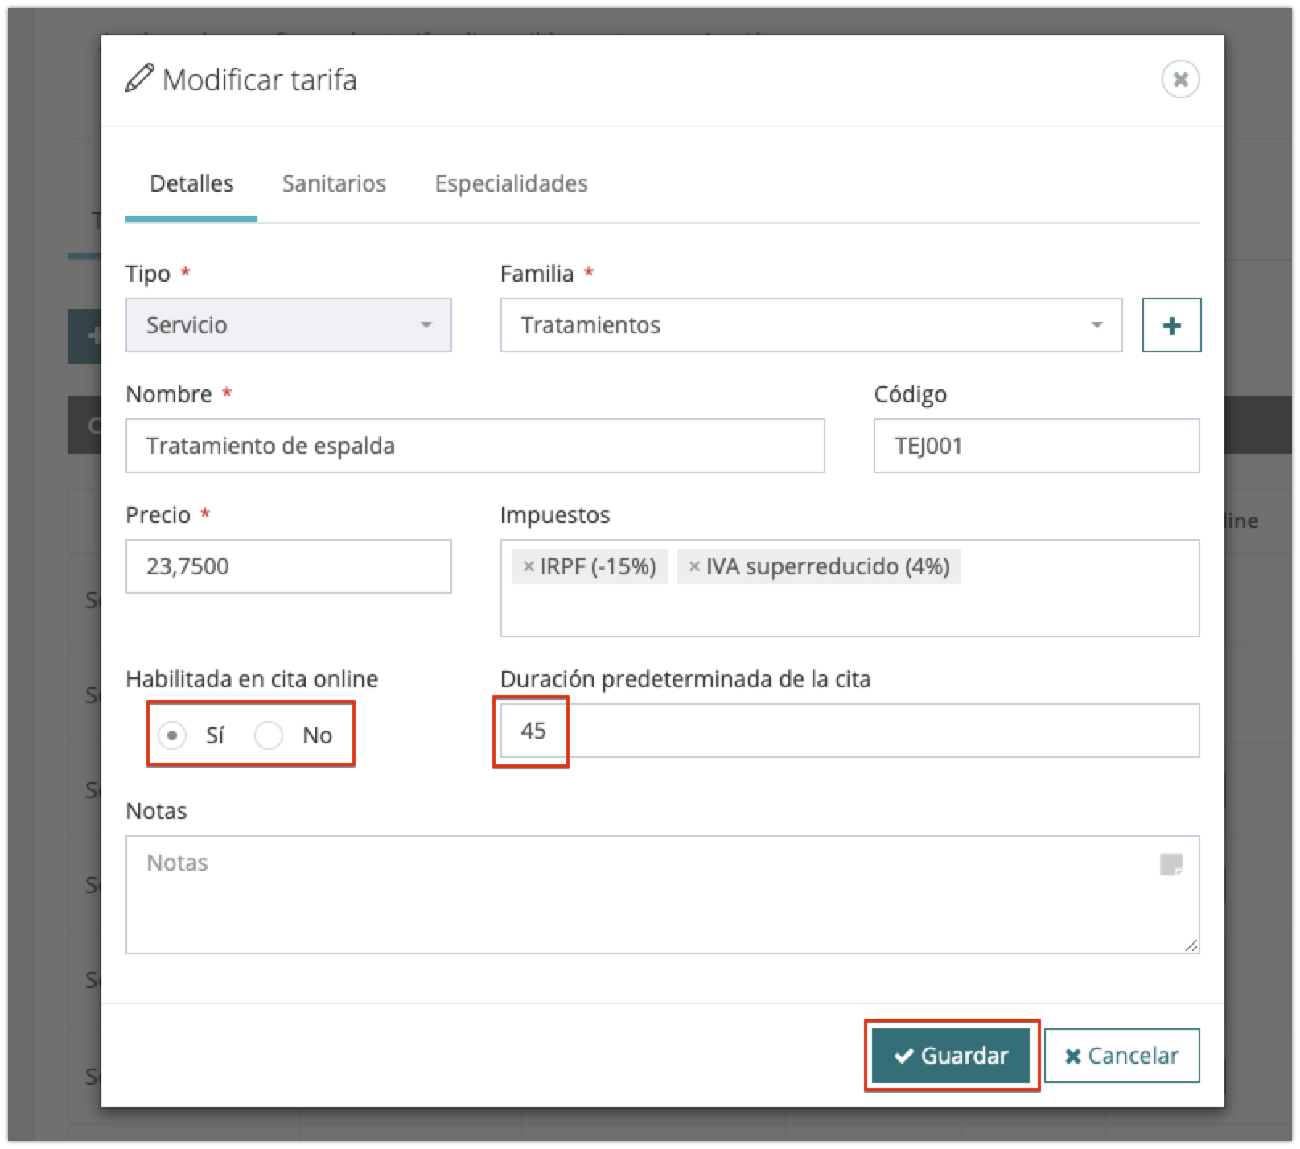Screen dimensions: 1300x1149
Task: Close the Modificar tarifa dialog with X icon
Action: coord(1180,80)
